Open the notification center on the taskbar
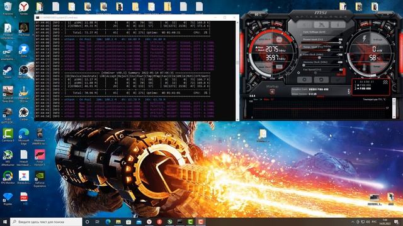Screen dimensions: 403x226 [x=396, y=222]
